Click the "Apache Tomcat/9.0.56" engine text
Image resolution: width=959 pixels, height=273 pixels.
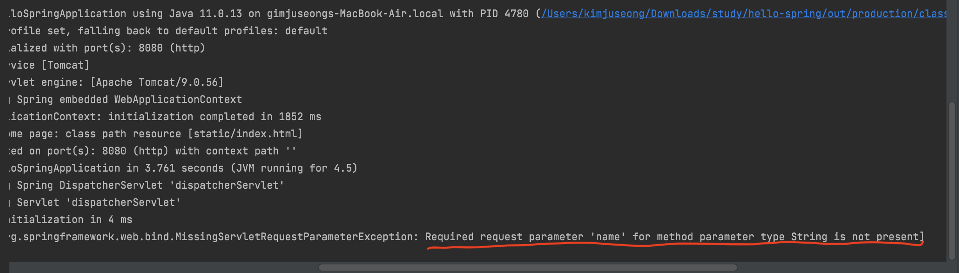157,82
